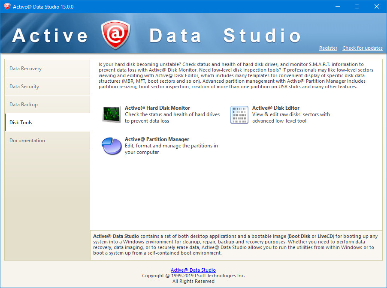
Task: Open Active@ Hard Disk Monitor icon
Action: click(112, 114)
